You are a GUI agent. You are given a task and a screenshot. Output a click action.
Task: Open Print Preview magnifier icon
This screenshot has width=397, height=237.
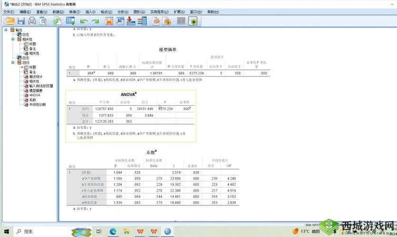click(x=43, y=21)
